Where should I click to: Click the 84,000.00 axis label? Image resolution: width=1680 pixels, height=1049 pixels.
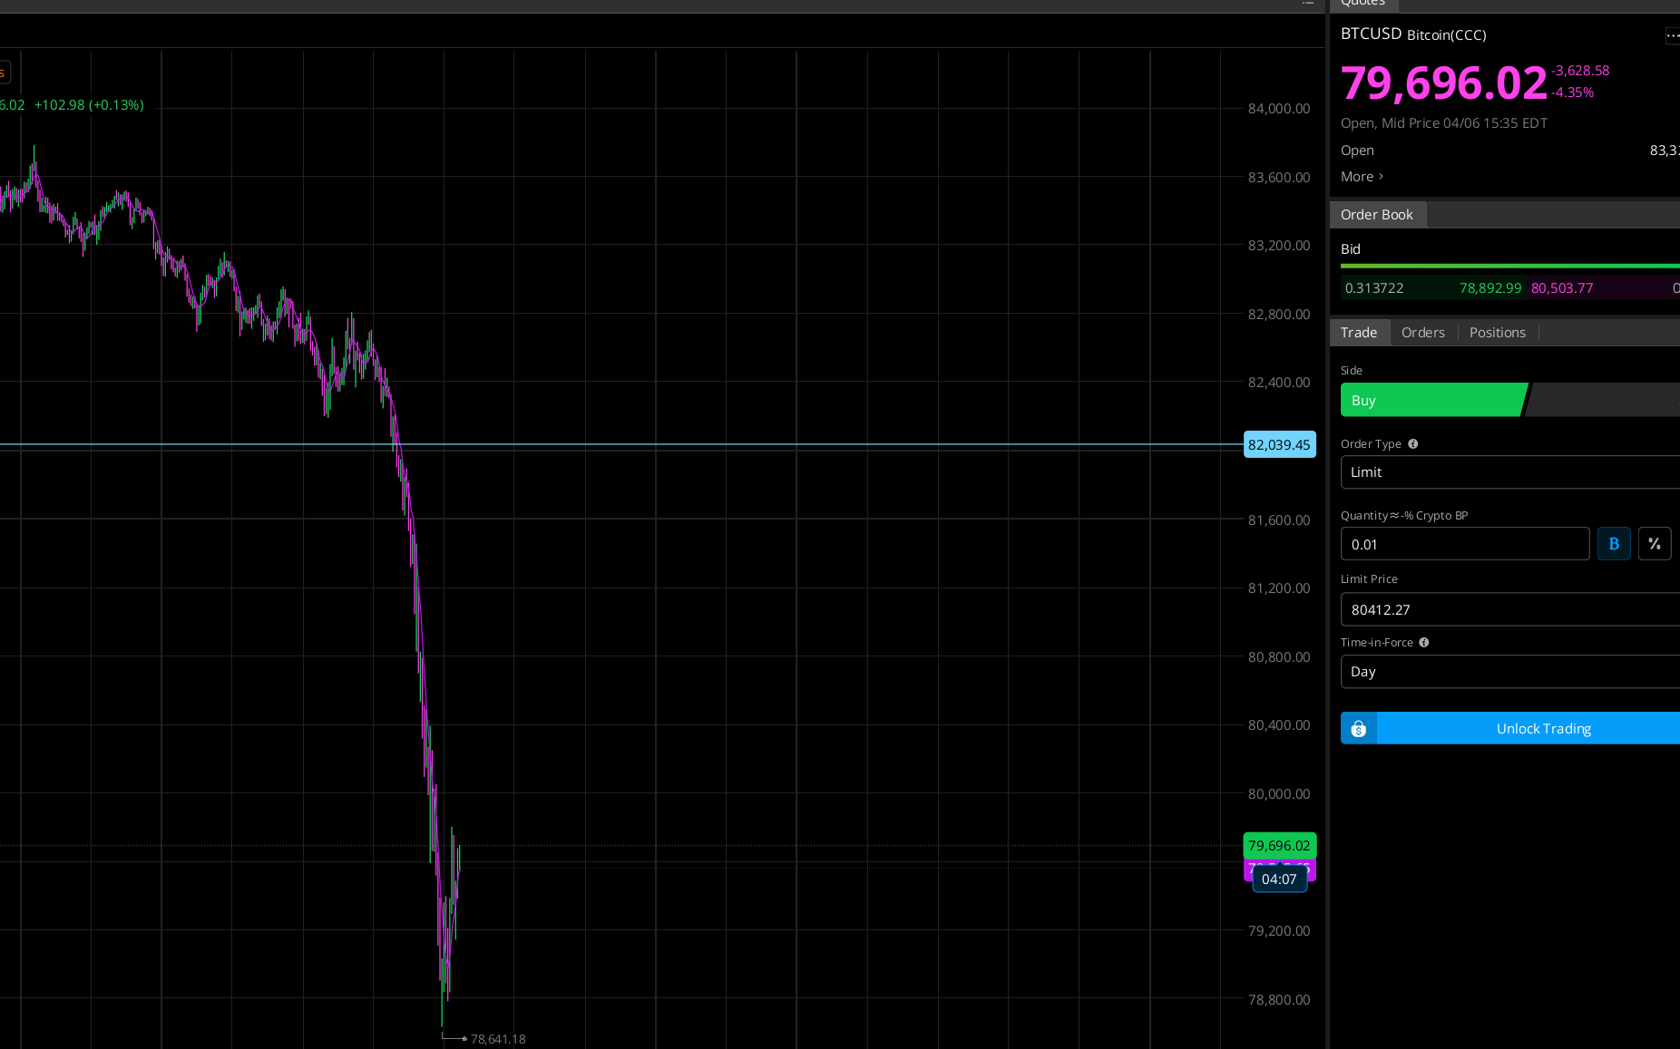point(1279,109)
